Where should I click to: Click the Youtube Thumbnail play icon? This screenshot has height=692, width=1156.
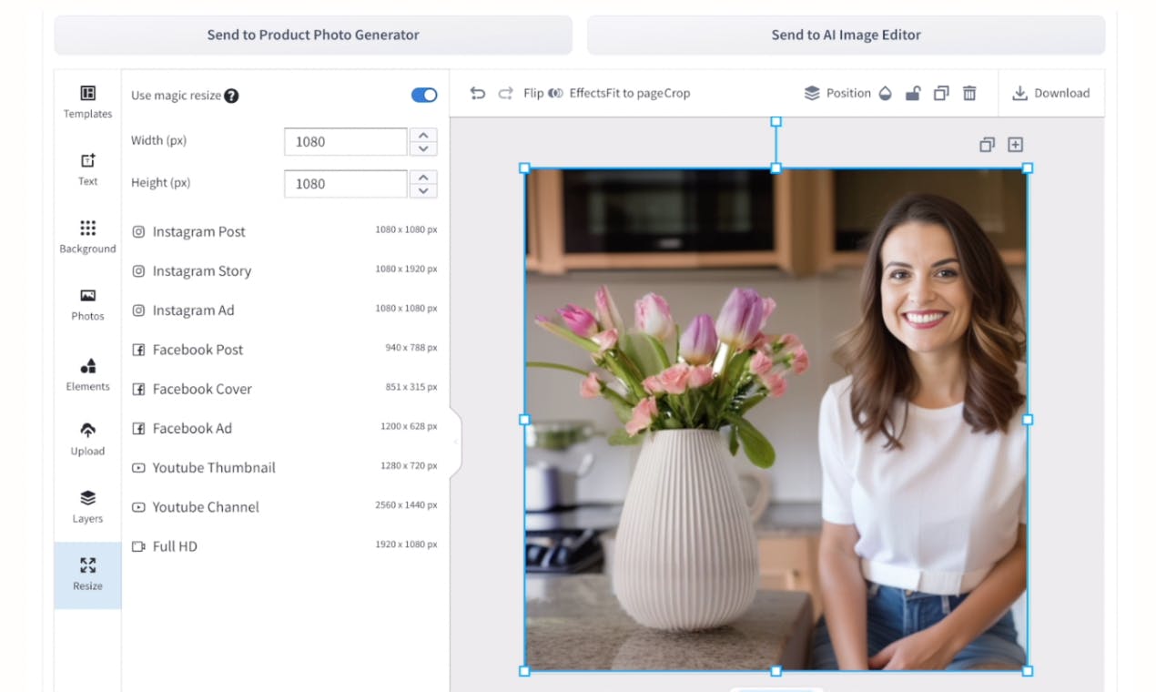pyautogui.click(x=138, y=468)
